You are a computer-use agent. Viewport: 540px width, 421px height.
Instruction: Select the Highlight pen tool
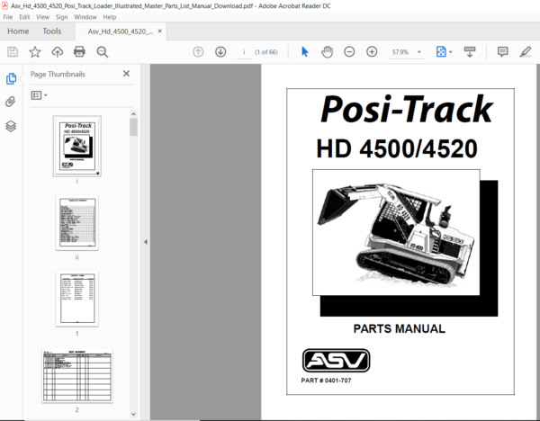click(526, 52)
